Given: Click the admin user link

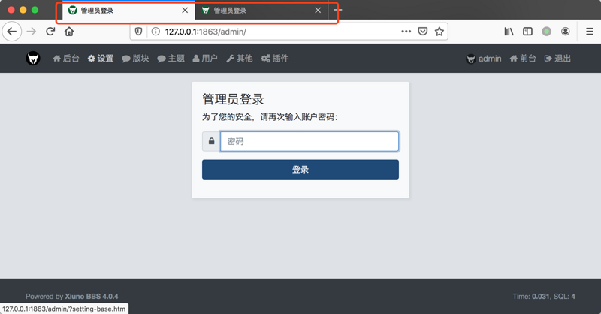Looking at the screenshot, I should click(x=484, y=59).
